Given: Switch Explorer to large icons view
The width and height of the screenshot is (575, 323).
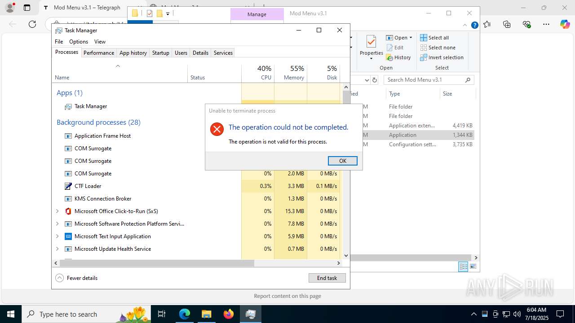Looking at the screenshot, I should [473, 266].
